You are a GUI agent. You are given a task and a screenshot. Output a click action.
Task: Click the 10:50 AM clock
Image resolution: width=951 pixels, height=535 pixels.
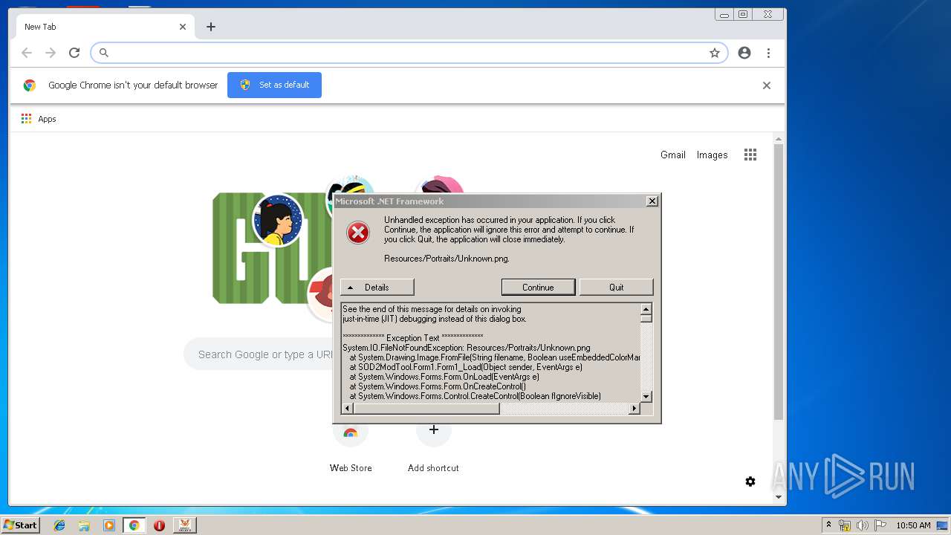[x=913, y=525]
